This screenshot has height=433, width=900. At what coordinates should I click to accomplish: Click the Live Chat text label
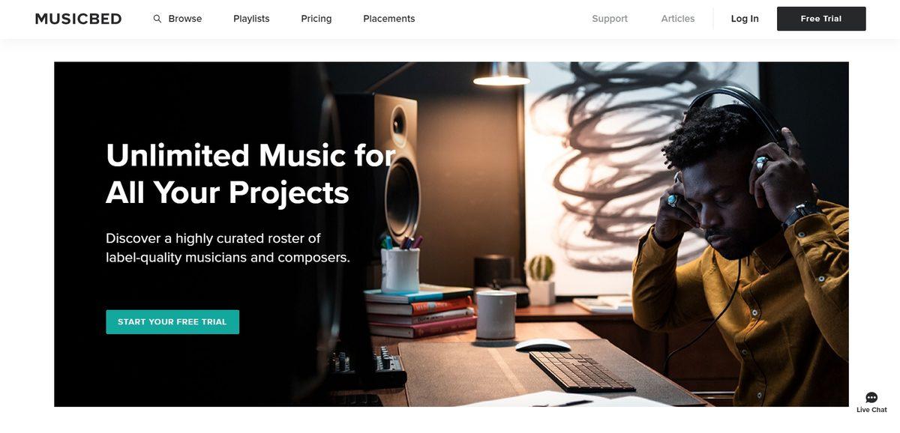(x=871, y=410)
